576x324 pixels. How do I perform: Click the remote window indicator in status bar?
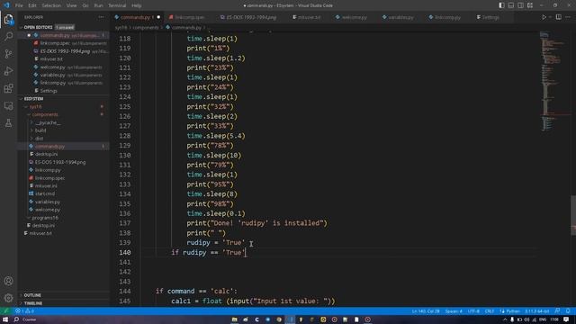[6, 311]
